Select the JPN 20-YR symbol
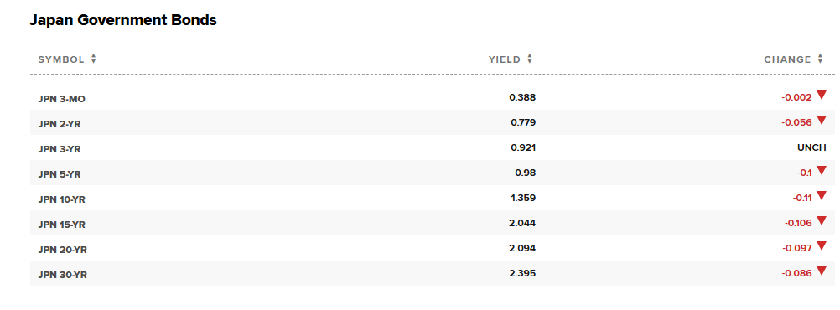 62,250
